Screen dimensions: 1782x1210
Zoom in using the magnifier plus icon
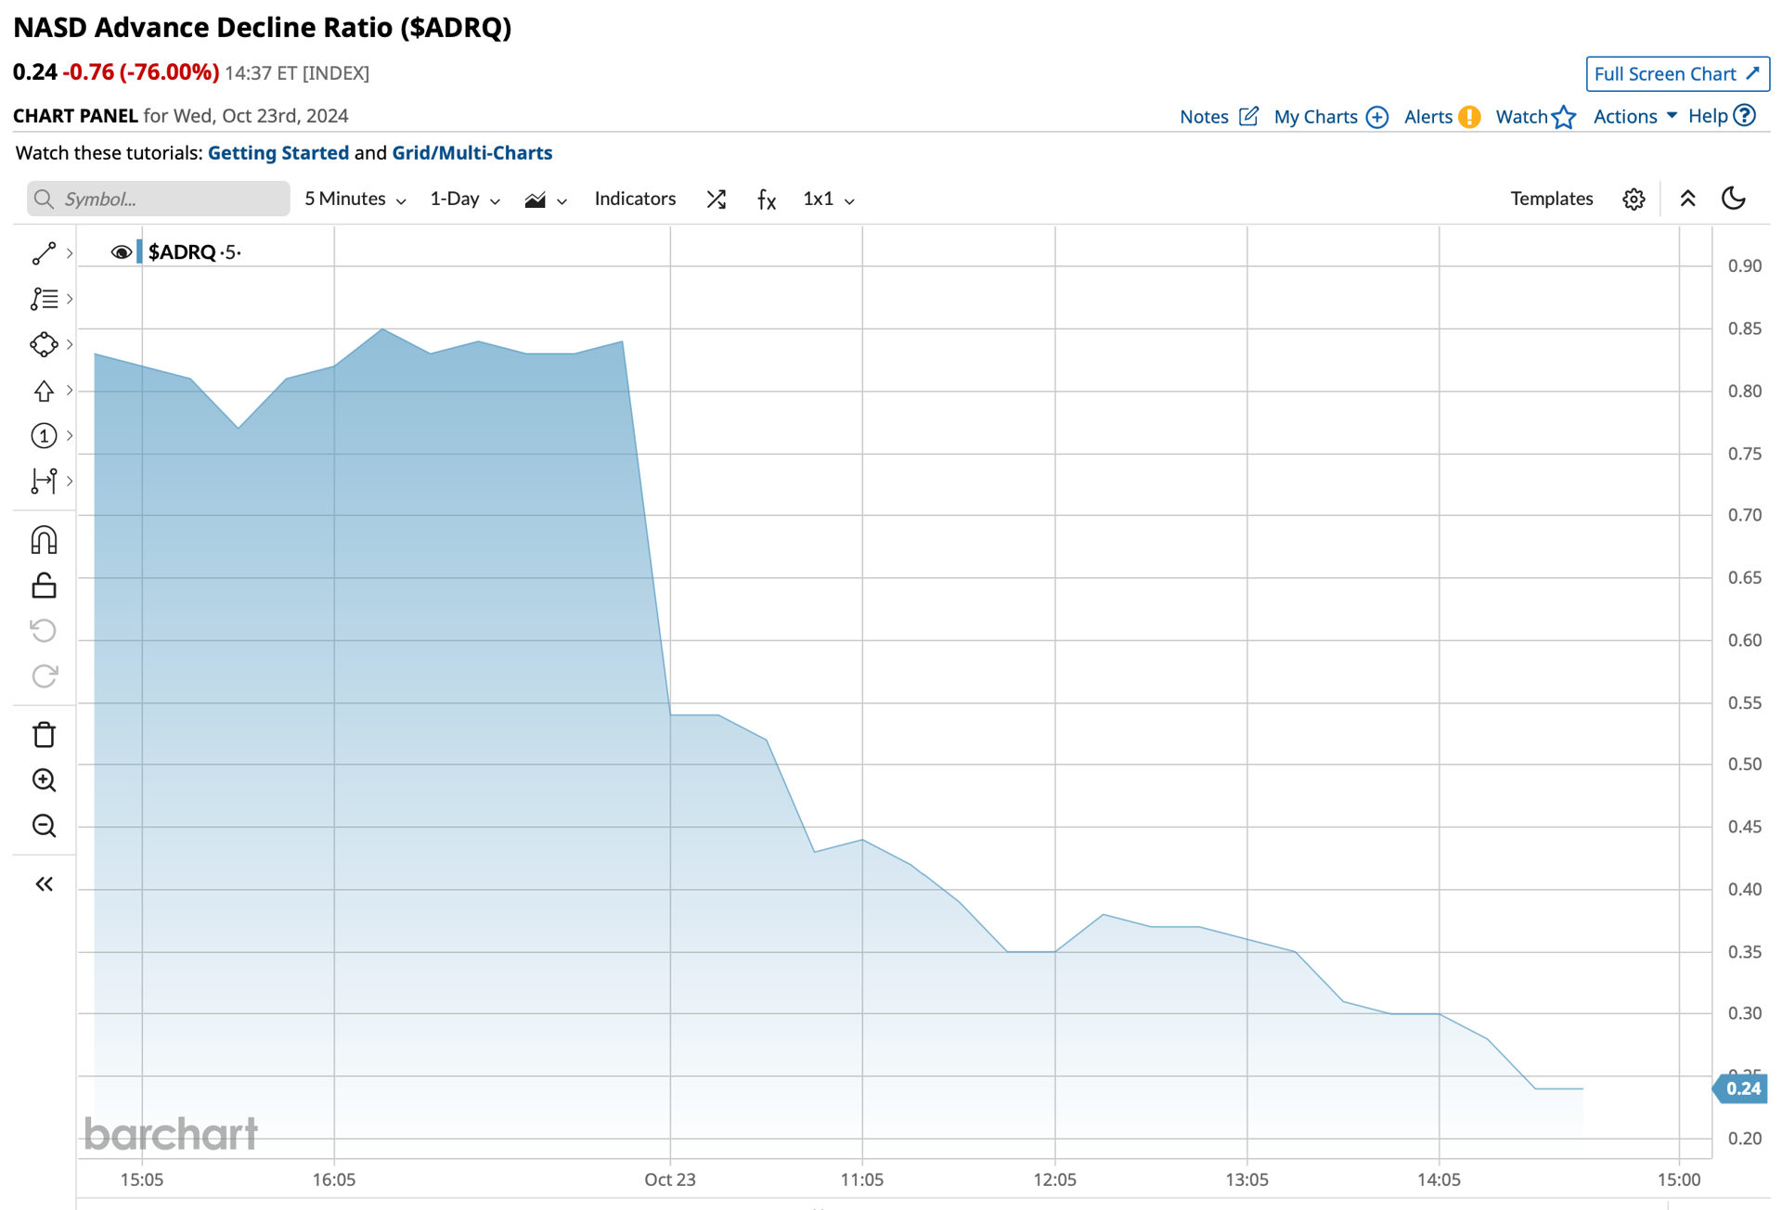click(44, 780)
